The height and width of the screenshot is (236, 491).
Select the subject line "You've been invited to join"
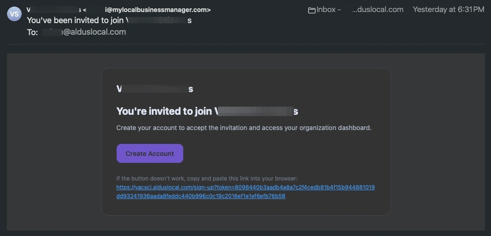click(x=109, y=21)
